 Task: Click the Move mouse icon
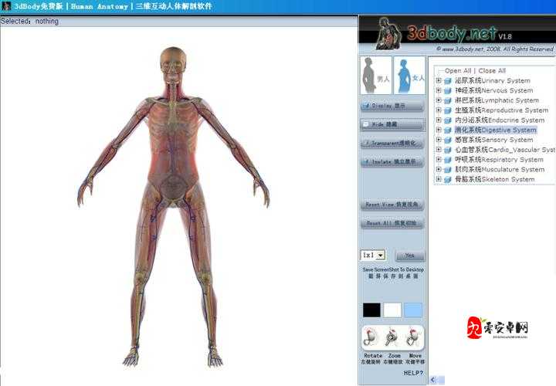415,337
